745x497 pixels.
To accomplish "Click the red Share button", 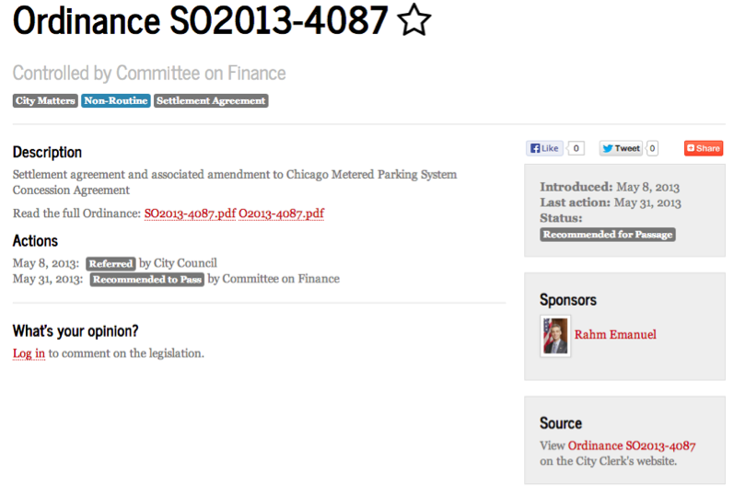I will click(x=704, y=148).
